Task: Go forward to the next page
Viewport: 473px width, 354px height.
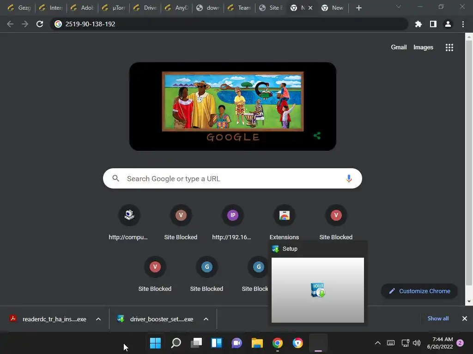Action: 25,24
